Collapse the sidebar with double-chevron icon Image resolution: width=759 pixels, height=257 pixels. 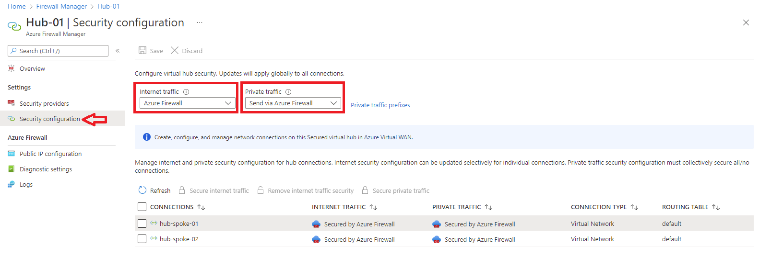(118, 51)
